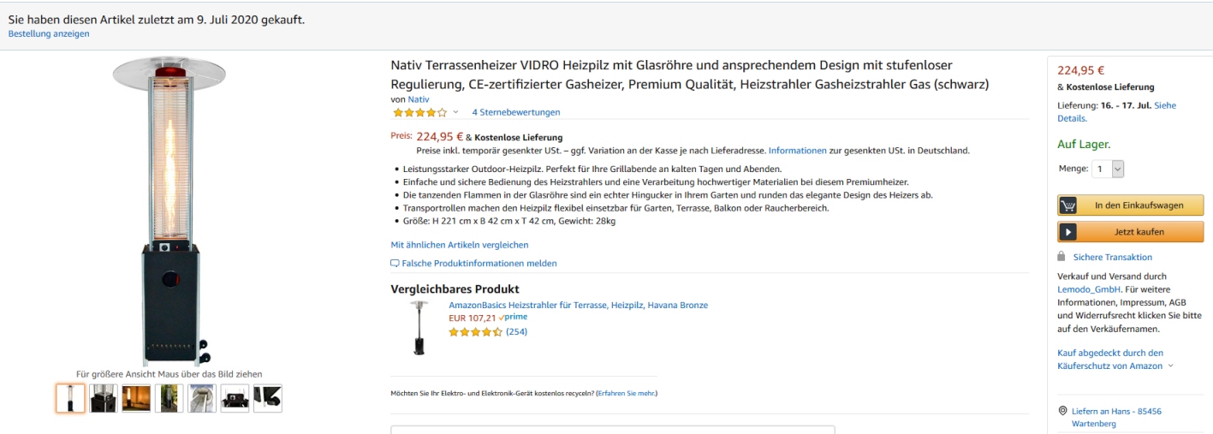Open the 4 Sternebewertungen reviews link
Viewport: 1213px width, 434px height.
point(516,112)
